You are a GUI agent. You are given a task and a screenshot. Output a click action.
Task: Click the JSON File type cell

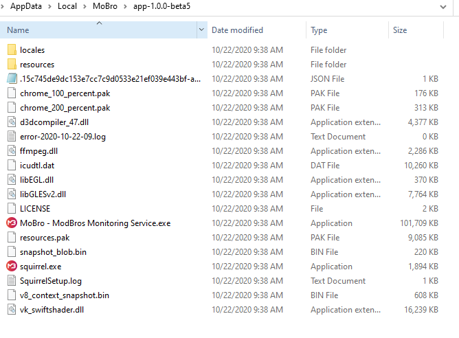(x=327, y=79)
